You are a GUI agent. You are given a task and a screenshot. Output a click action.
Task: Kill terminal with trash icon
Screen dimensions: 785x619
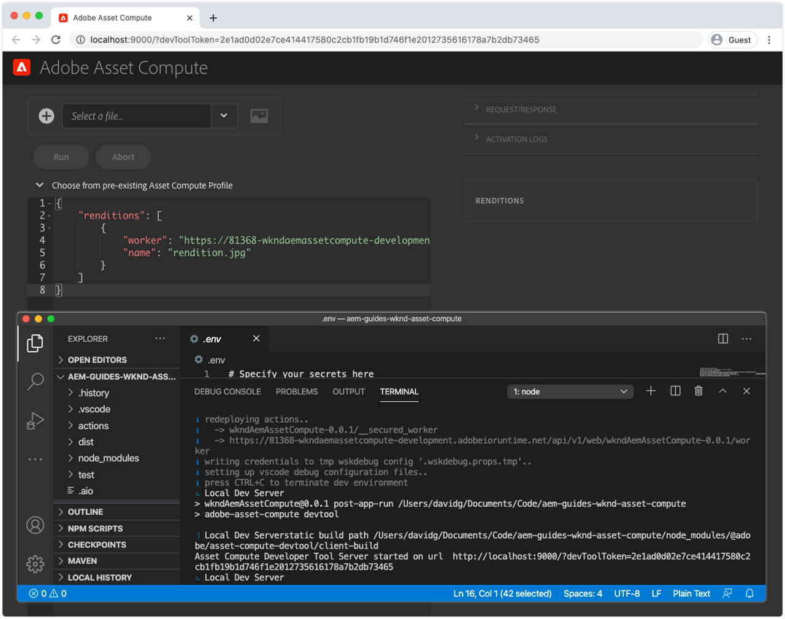coord(699,391)
